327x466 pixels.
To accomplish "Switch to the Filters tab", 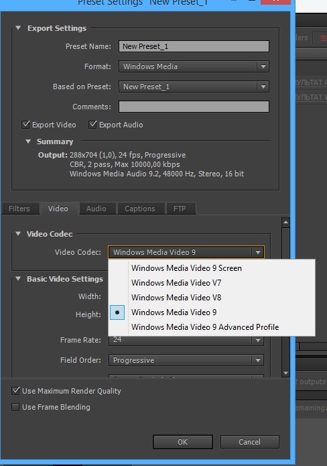I will [19, 209].
